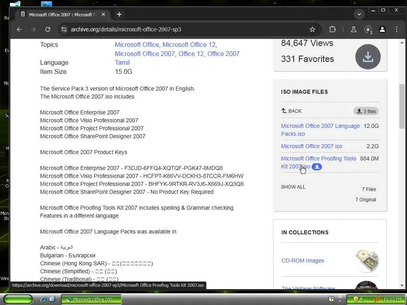Click the browser back arrow

pyautogui.click(x=19, y=29)
